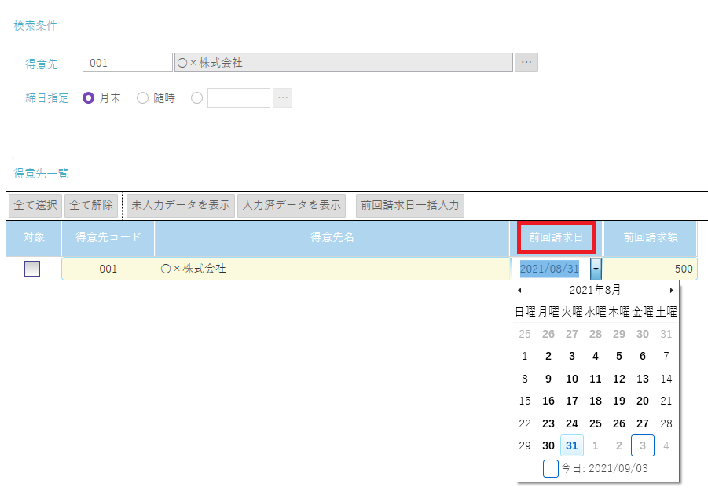Select calendar day 13
Viewport: 708px width, 502px height.
[643, 379]
